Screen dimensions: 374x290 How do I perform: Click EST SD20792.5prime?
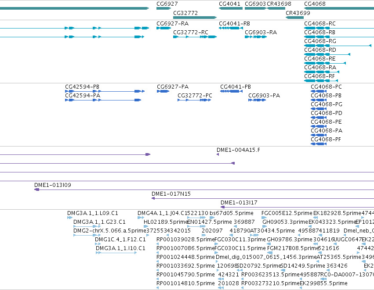click(240, 270)
